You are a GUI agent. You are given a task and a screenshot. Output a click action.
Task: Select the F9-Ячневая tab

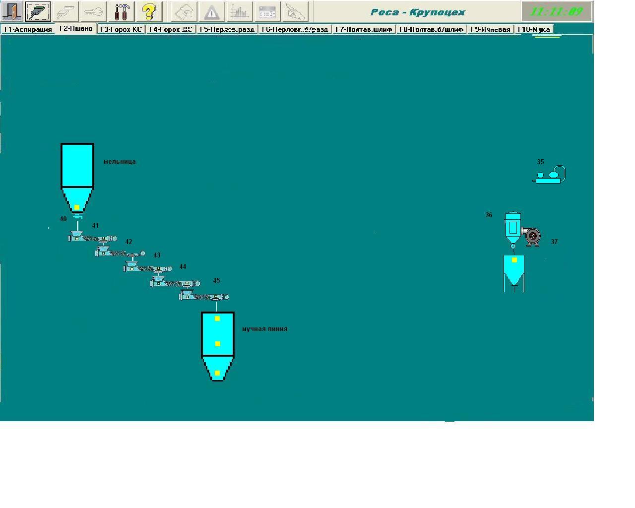490,29
